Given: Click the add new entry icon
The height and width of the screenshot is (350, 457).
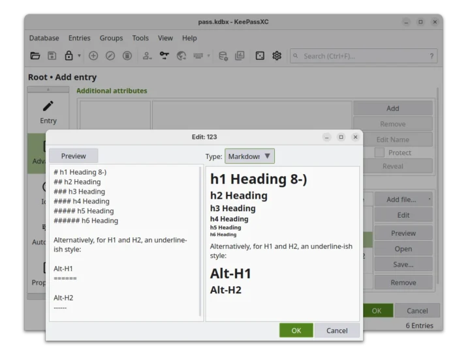Looking at the screenshot, I should click(x=93, y=56).
